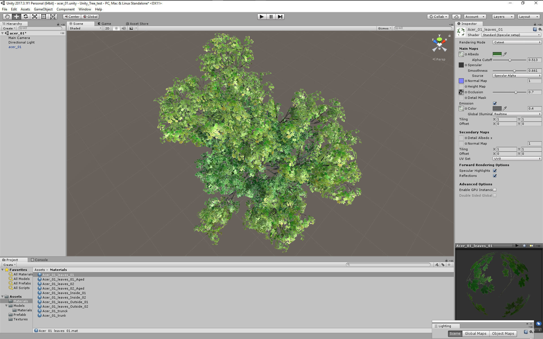
Task: Start Play mode
Action: 262,17
